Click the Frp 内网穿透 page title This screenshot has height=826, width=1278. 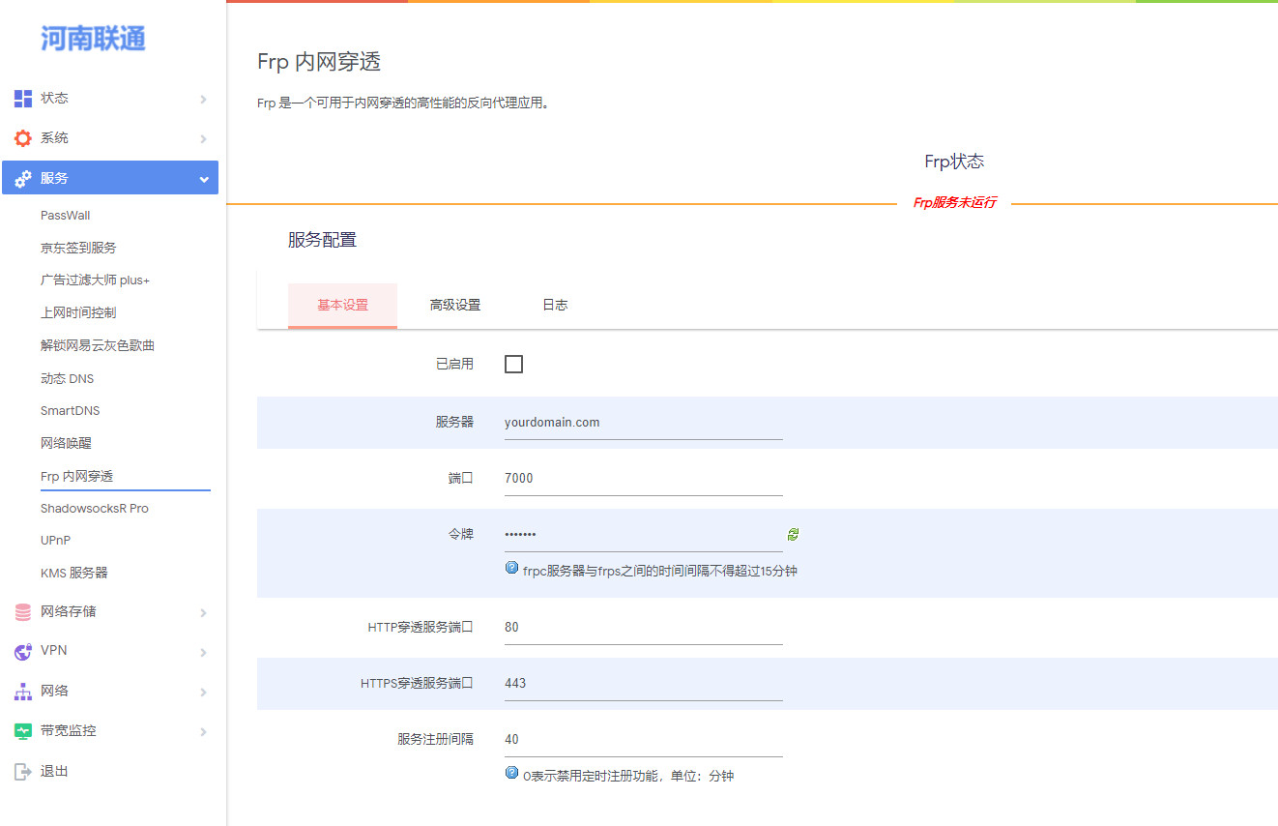[x=319, y=62]
